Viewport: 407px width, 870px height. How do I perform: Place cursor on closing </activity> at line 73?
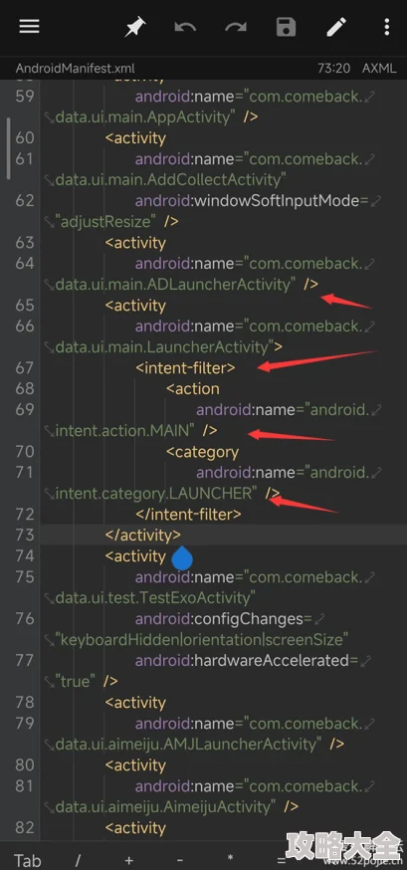click(143, 535)
